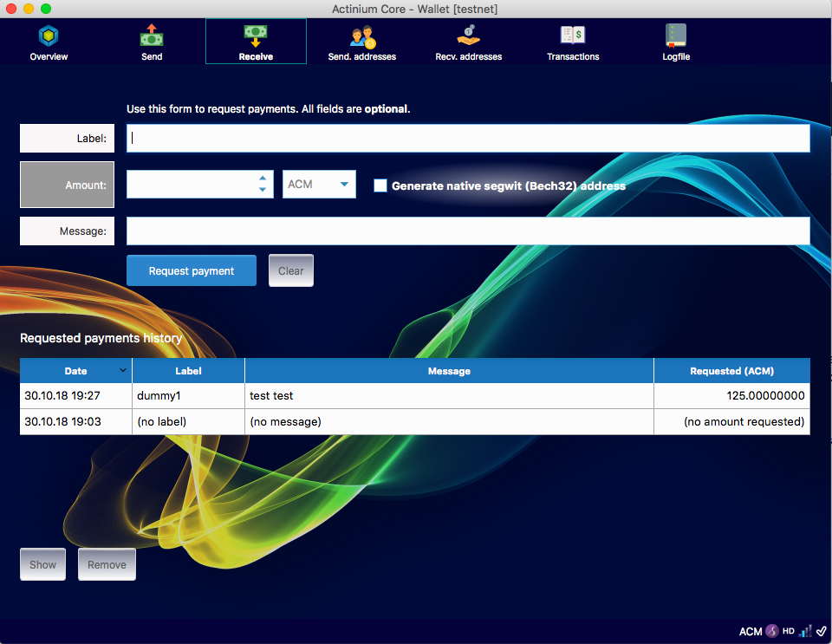Open the ACM unit dropdown beside Amount
This screenshot has height=644, width=832.
pyautogui.click(x=319, y=184)
